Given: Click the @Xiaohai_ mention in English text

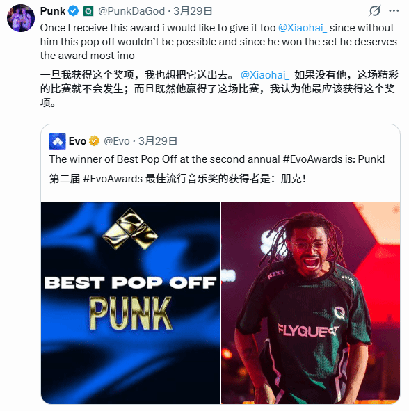Looking at the screenshot, I should [x=303, y=28].
